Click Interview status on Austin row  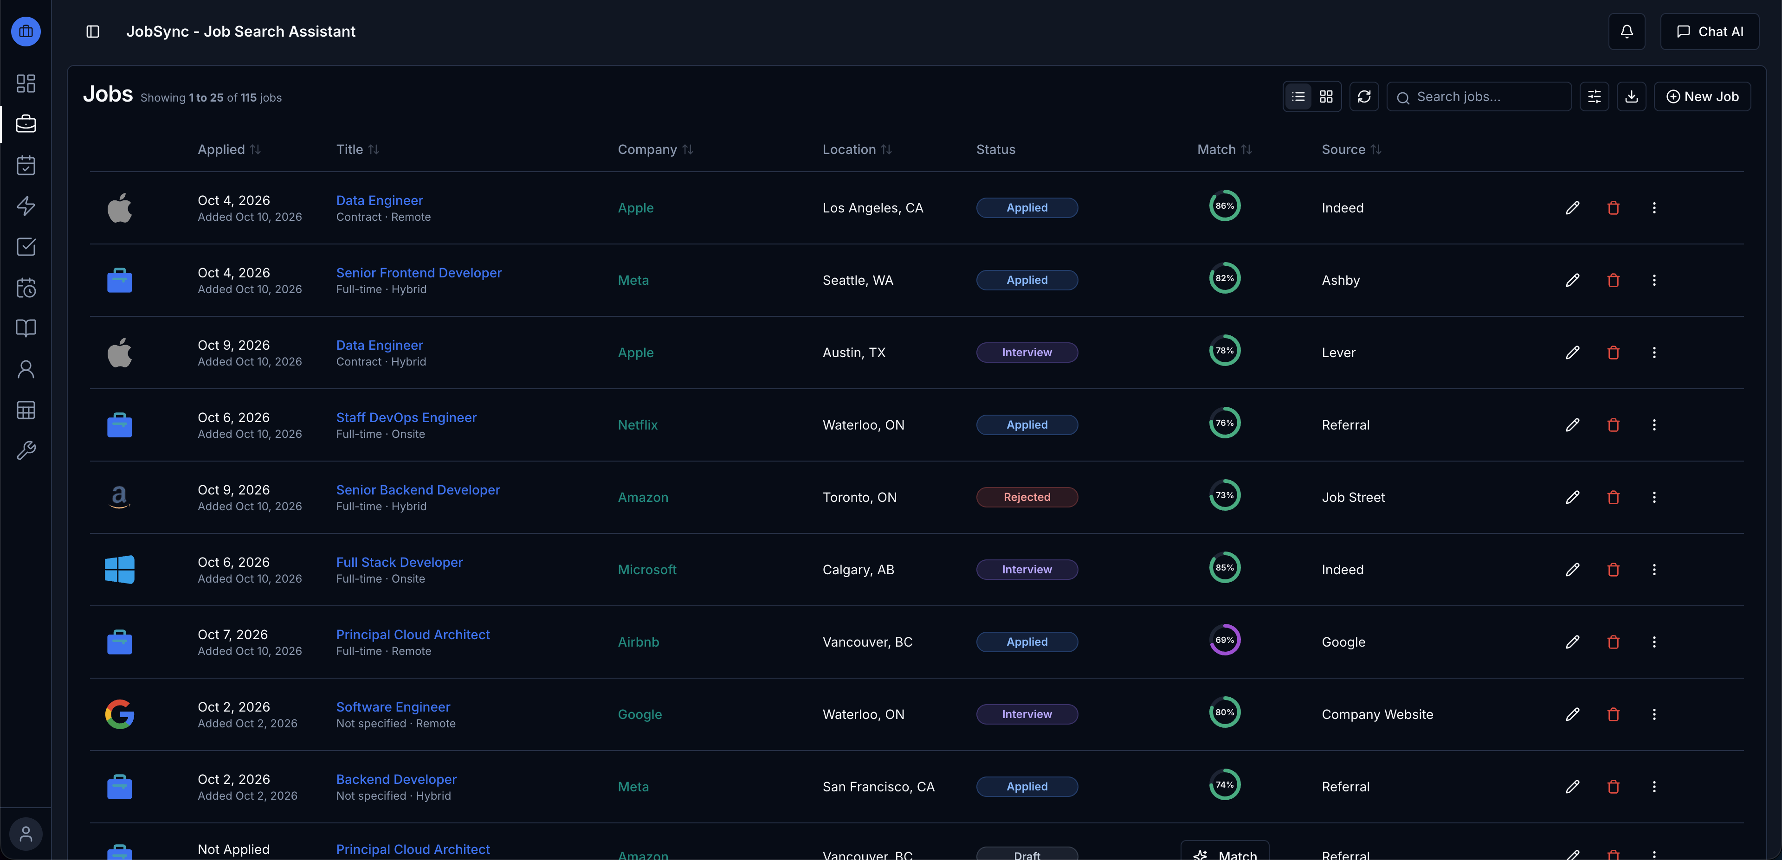pyautogui.click(x=1027, y=353)
